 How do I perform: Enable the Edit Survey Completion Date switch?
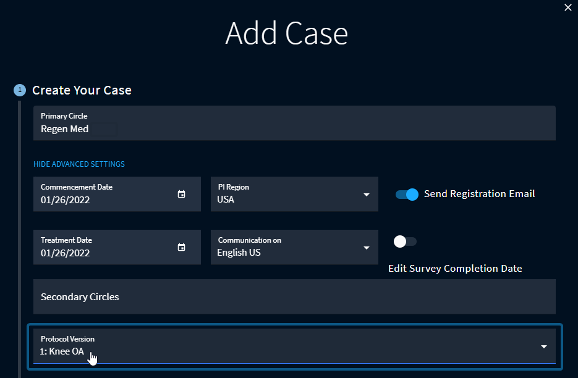coord(406,241)
